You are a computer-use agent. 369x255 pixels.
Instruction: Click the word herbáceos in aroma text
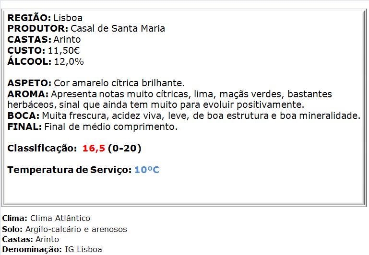[32, 105]
